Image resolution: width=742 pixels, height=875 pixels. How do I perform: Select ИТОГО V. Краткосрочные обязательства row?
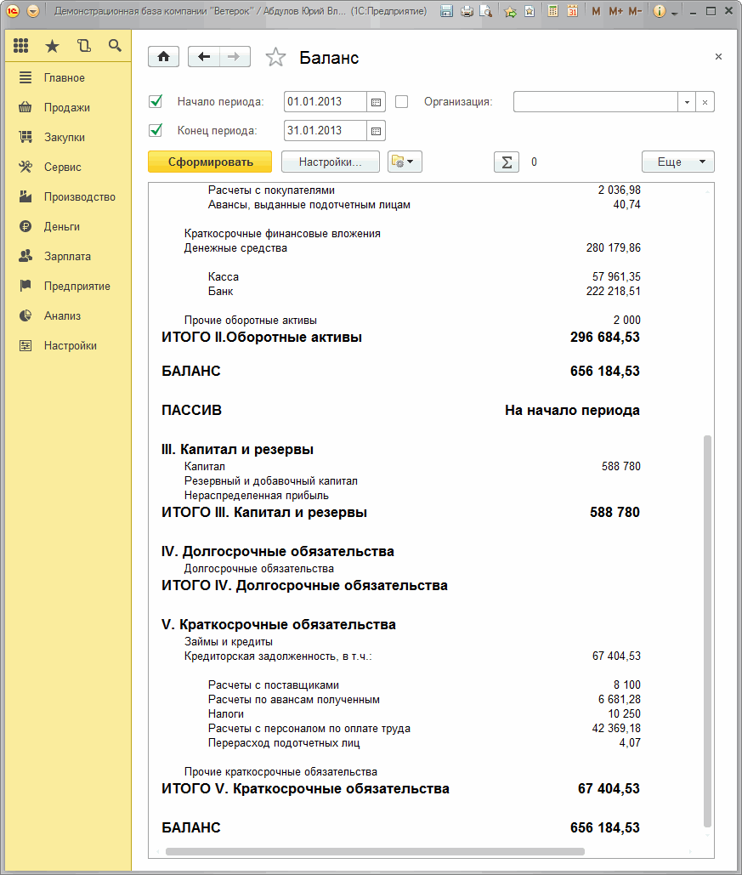[x=400, y=788]
